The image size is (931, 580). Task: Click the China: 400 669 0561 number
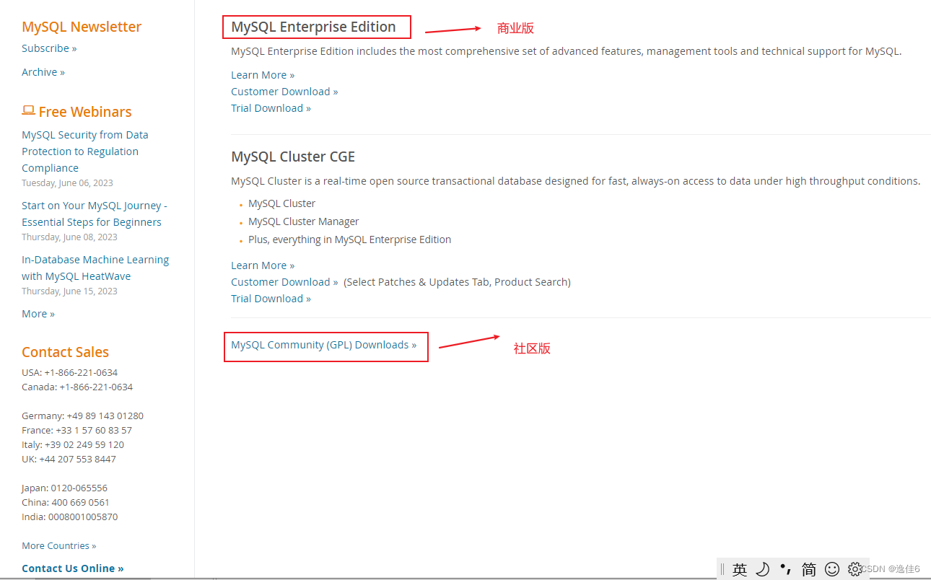(66, 503)
